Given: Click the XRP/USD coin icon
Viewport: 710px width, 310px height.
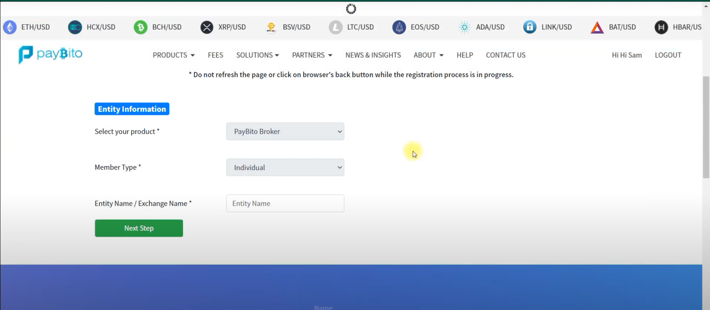Looking at the screenshot, I should [207, 27].
